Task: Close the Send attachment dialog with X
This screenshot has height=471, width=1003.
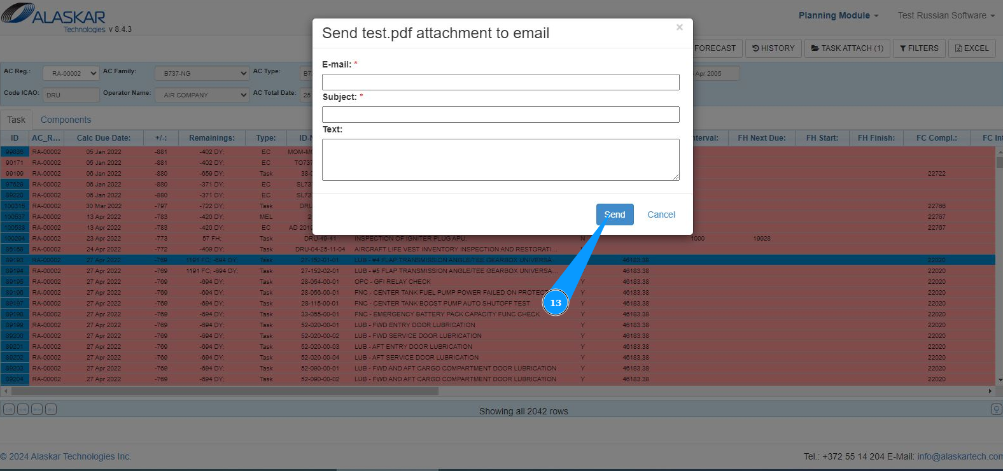Action: click(x=679, y=27)
